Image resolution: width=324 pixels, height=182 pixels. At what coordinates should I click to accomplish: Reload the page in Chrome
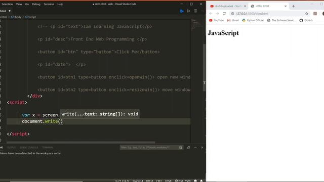[224, 14]
